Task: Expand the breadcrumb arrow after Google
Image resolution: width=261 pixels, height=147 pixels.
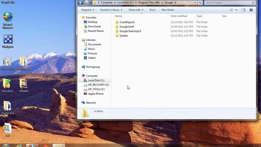Action: tap(175, 3)
